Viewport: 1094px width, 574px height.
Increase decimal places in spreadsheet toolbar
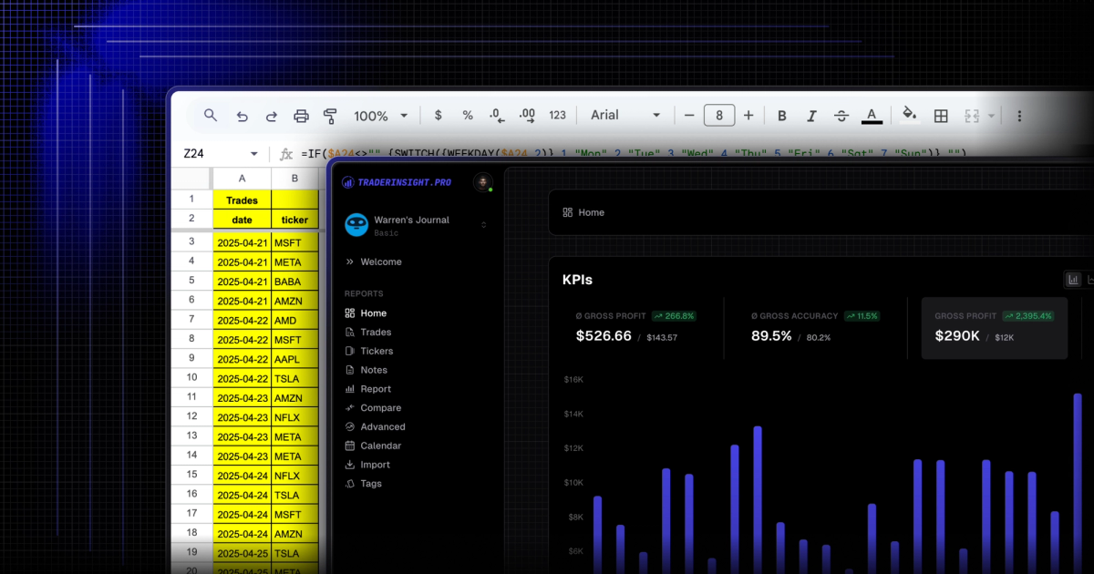[x=527, y=116]
